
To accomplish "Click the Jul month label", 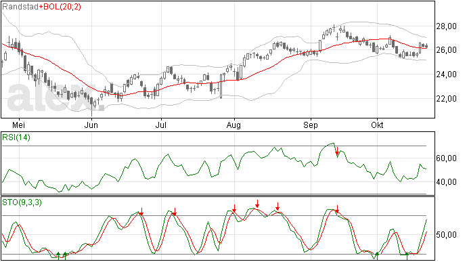I will (160, 125).
